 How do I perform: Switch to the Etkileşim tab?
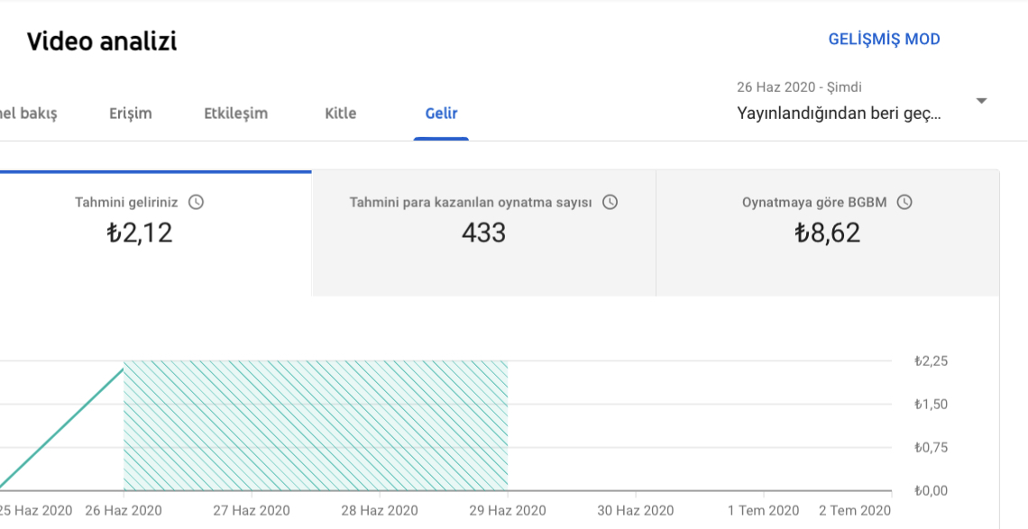[x=236, y=114]
